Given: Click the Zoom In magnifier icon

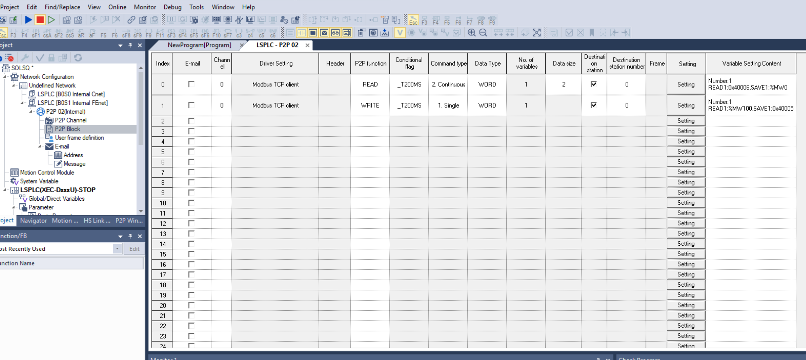Looking at the screenshot, I should [x=472, y=33].
